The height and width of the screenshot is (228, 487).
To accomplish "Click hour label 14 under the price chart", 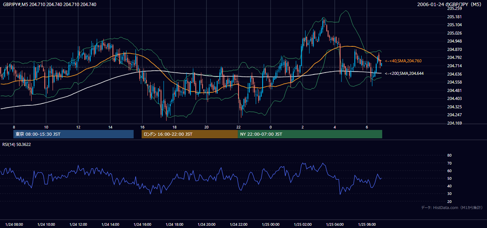I will [x=110, y=127].
